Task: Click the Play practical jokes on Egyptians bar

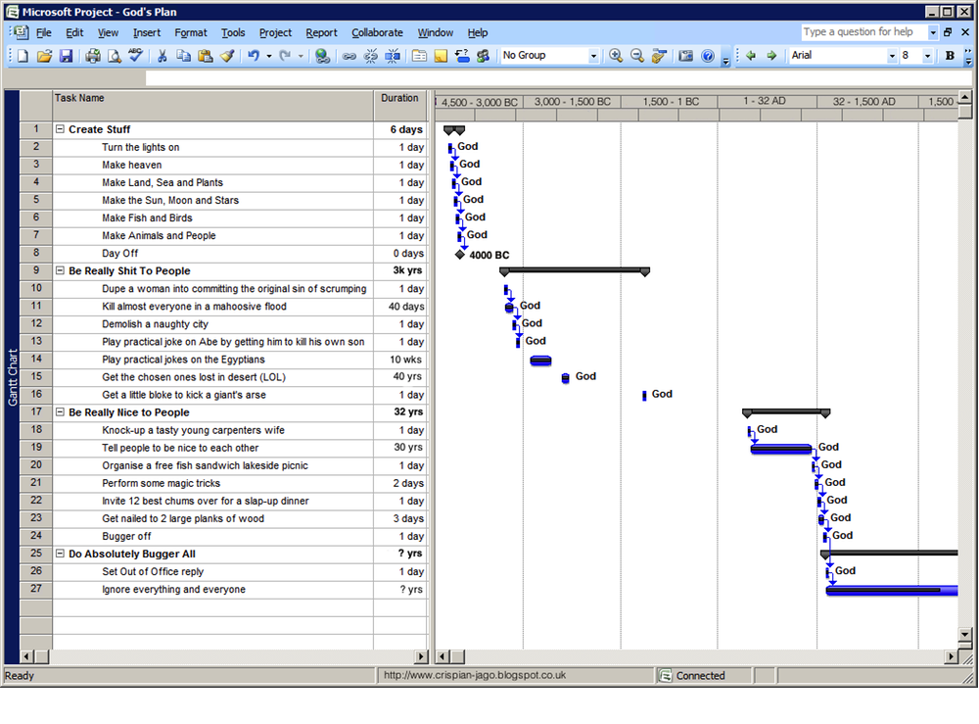Action: click(x=540, y=361)
